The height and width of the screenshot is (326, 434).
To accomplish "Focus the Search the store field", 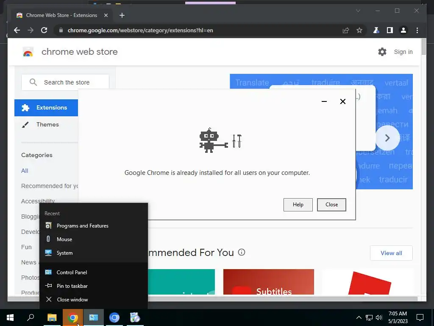I will tap(65, 82).
